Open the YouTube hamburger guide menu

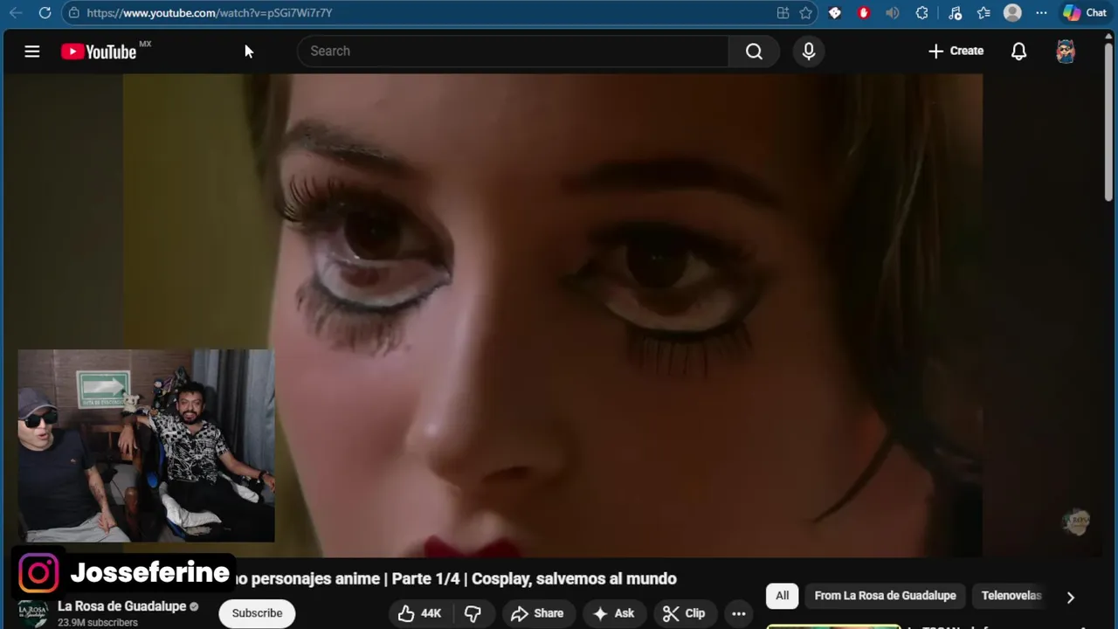pyautogui.click(x=32, y=52)
